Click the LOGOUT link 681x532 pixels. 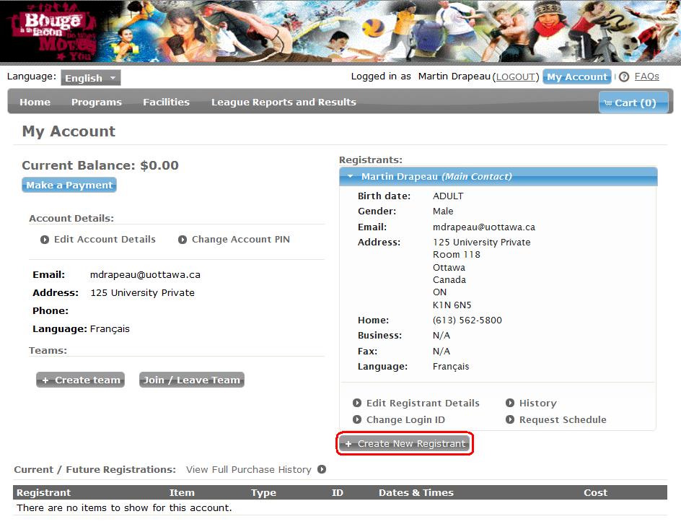coord(515,77)
